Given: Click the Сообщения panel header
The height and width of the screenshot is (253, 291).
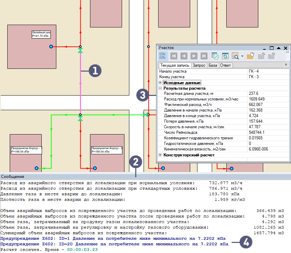Looking at the screenshot, I should tap(145, 177).
